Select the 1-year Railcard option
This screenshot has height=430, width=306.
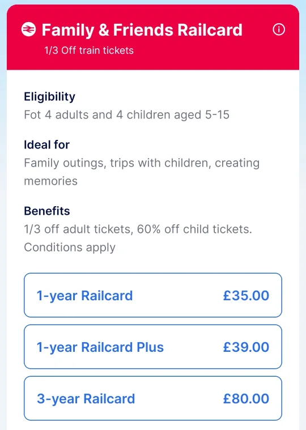(x=153, y=295)
